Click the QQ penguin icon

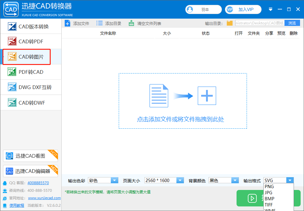[5, 183]
